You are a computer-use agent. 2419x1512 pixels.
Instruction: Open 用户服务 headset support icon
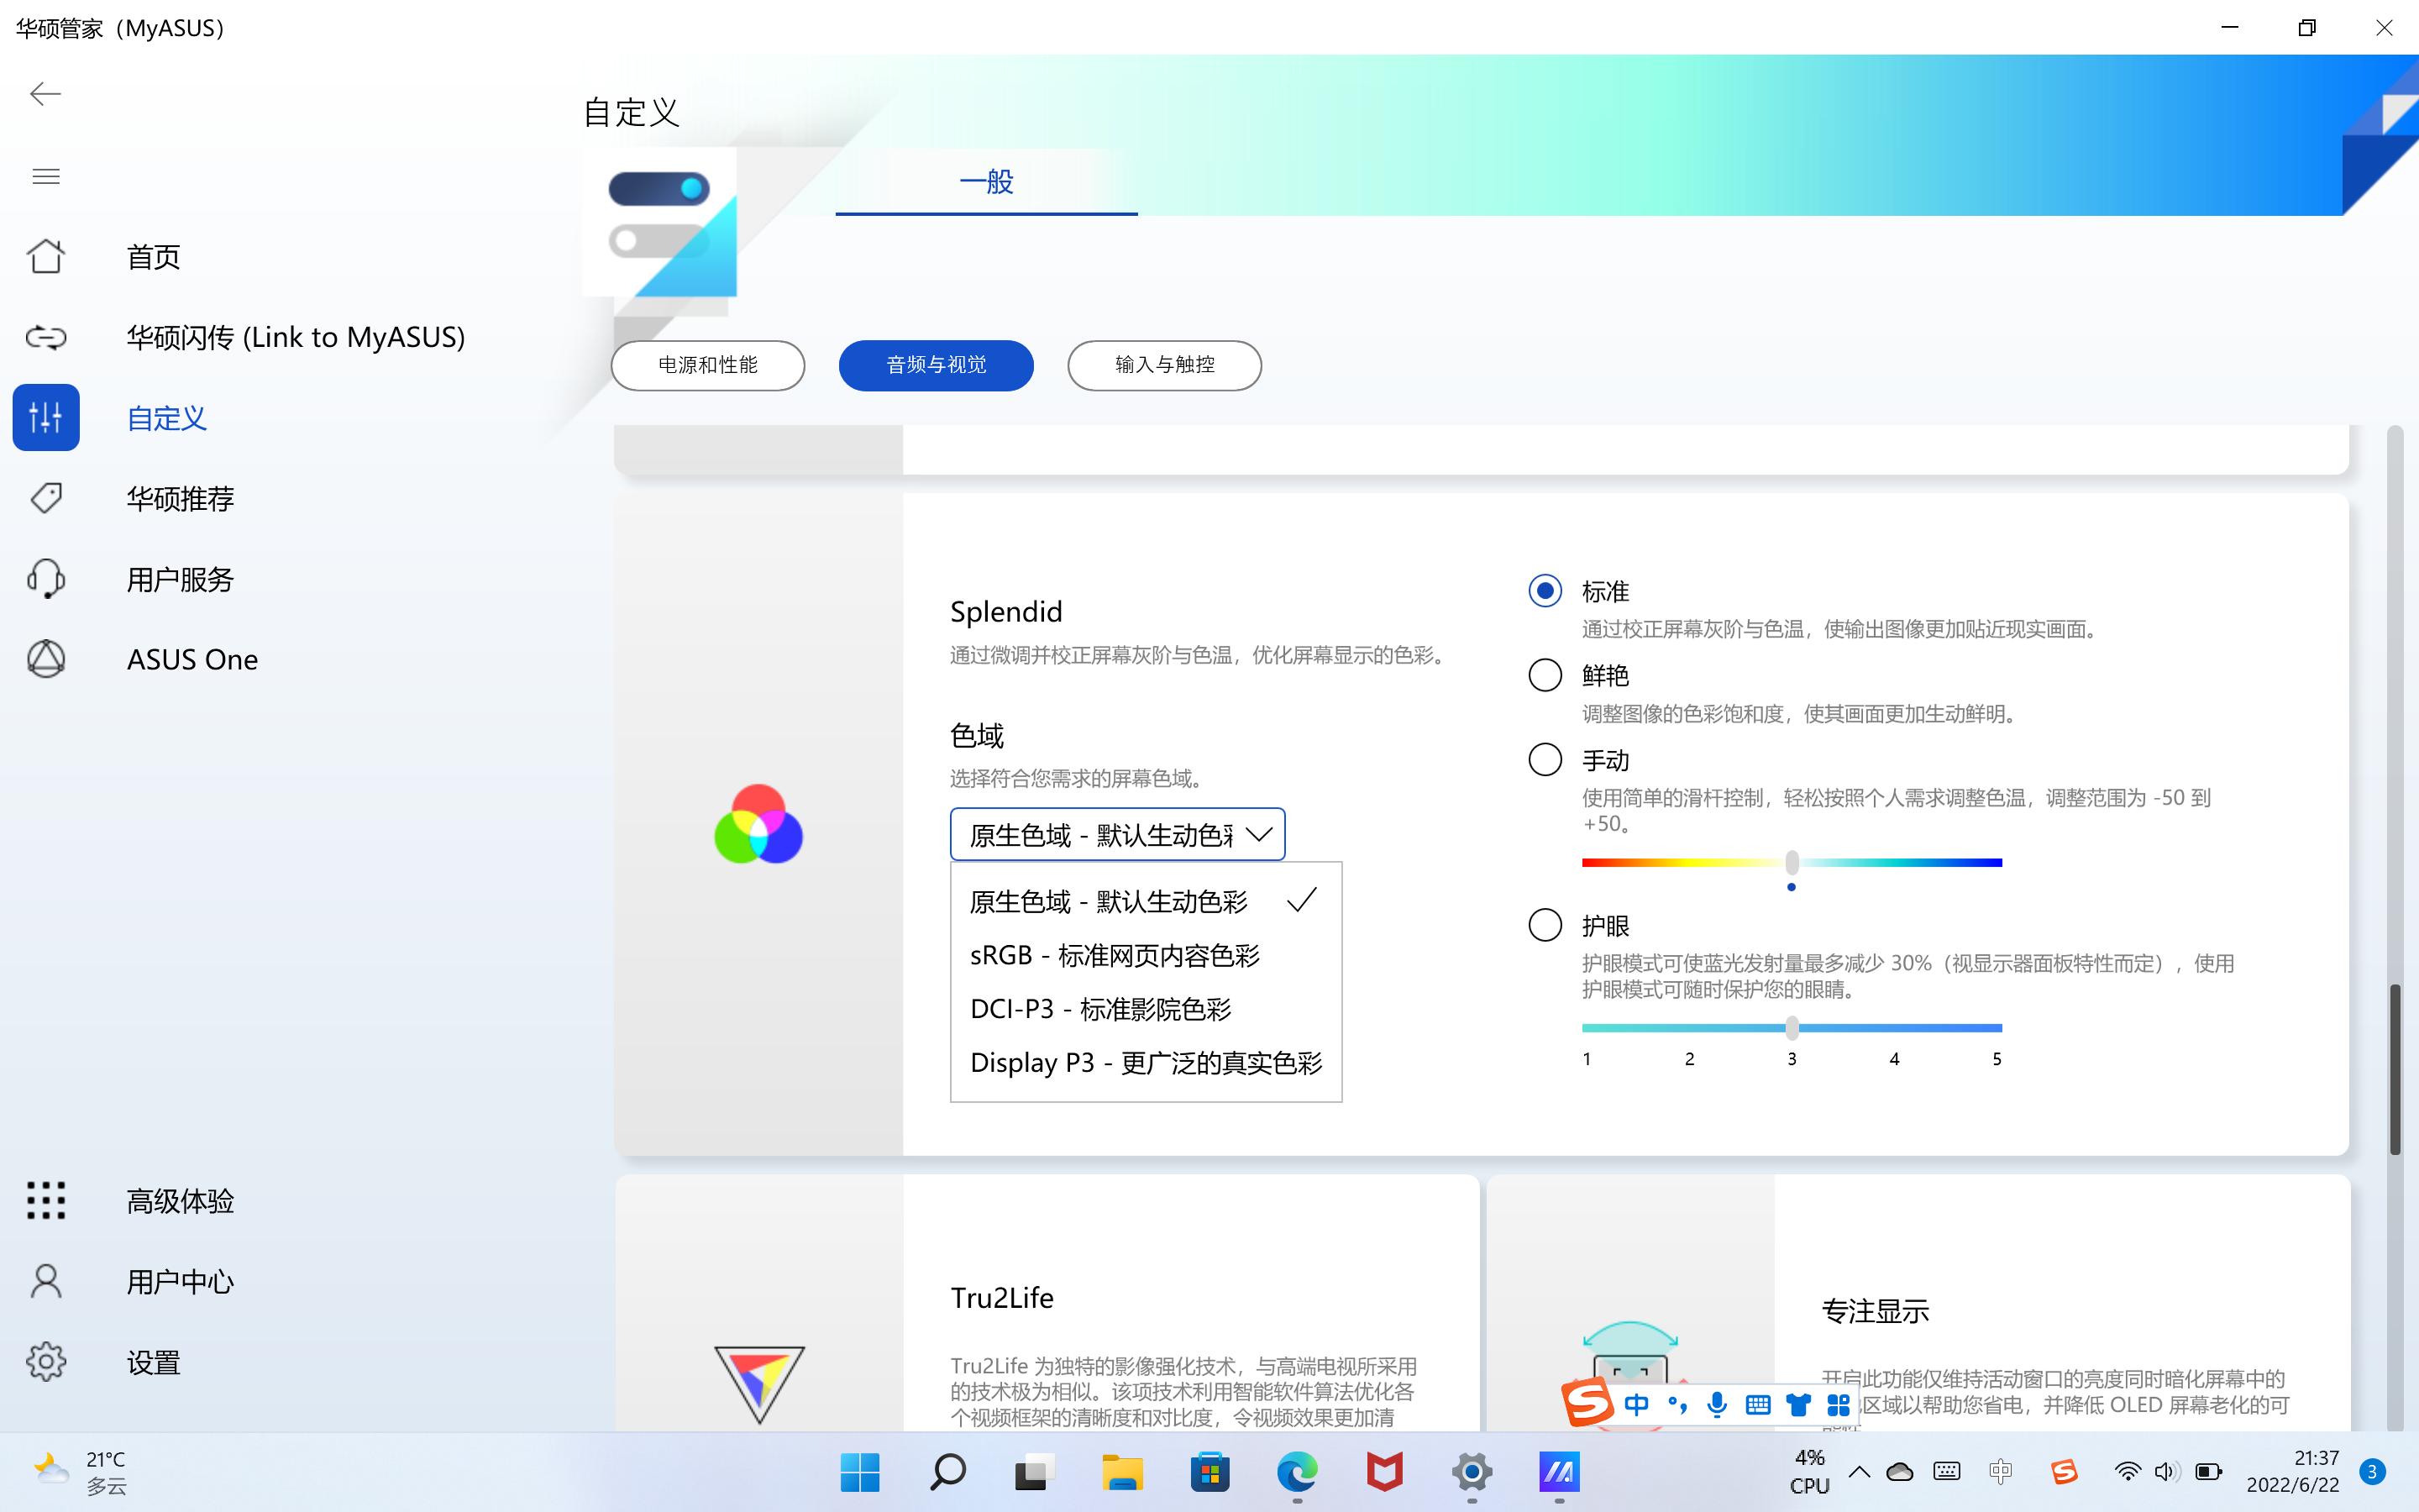click(46, 579)
